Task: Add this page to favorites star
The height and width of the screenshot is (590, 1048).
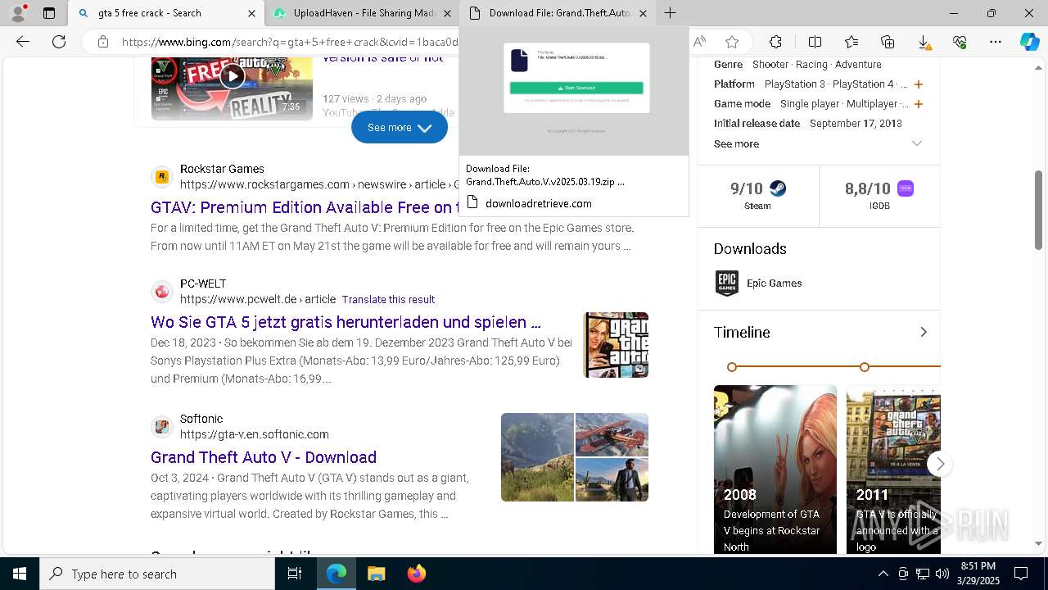Action: pos(732,42)
